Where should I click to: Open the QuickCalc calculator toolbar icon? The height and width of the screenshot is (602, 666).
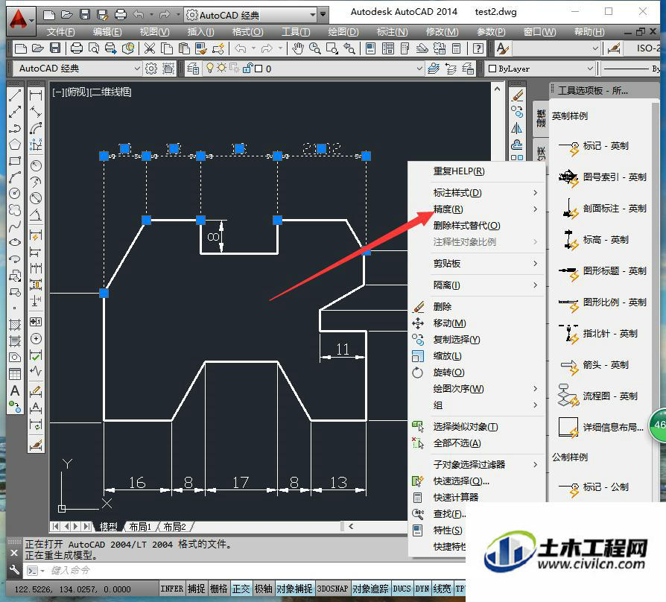[x=456, y=48]
